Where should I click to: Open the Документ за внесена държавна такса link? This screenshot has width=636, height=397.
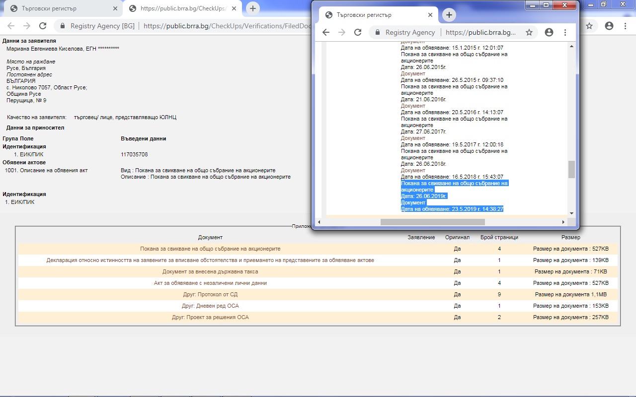point(210,271)
